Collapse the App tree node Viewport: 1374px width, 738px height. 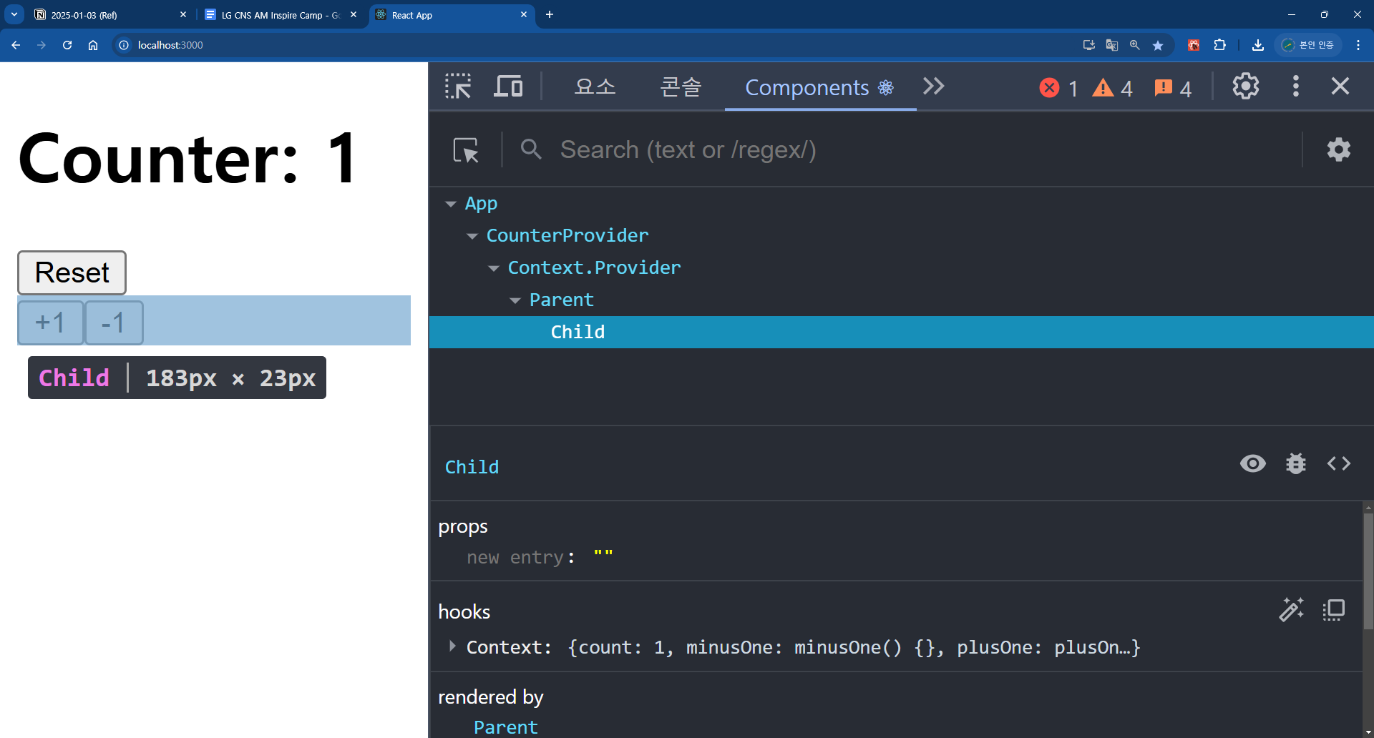tap(451, 204)
